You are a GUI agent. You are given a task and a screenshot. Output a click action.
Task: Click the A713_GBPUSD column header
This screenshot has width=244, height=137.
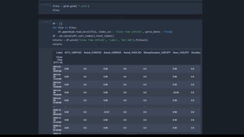(x=73, y=53)
